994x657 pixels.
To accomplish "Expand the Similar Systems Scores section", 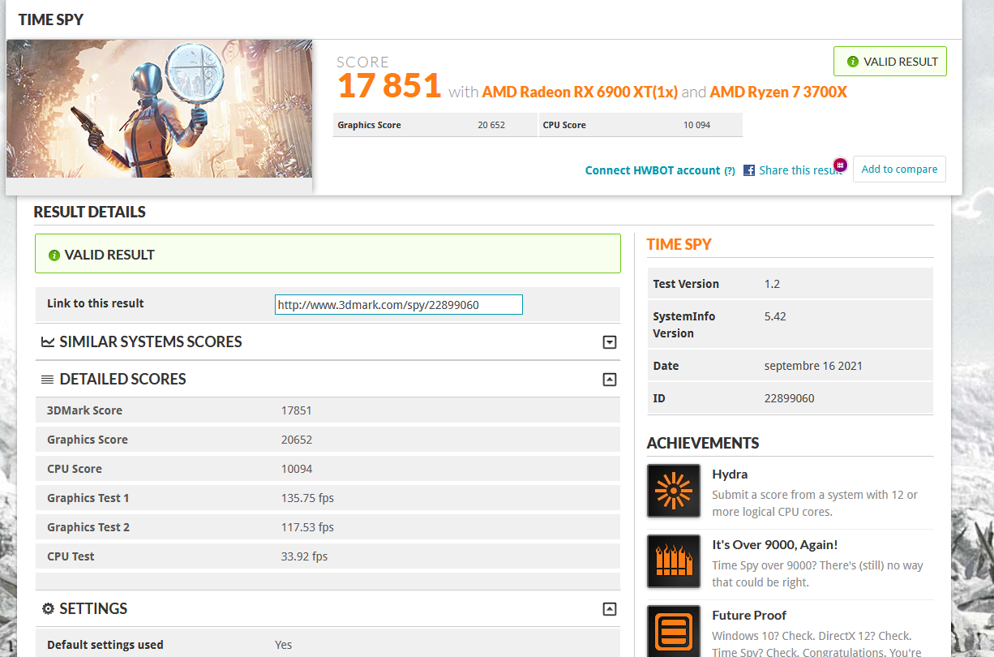I will coord(610,342).
